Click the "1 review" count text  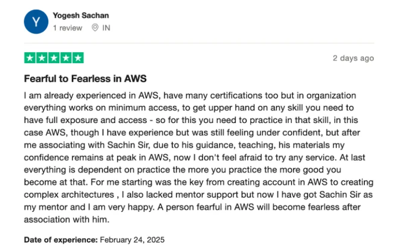tap(67, 28)
